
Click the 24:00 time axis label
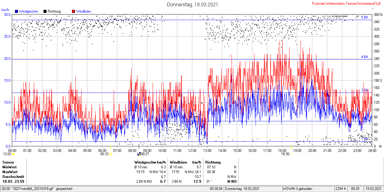click(x=372, y=150)
